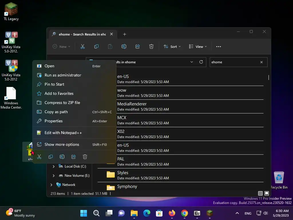Choose Edit with Notepad++
This screenshot has height=220, width=293.
click(x=74, y=133)
